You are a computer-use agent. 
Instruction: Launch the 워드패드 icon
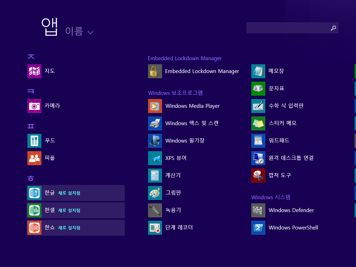point(258,141)
